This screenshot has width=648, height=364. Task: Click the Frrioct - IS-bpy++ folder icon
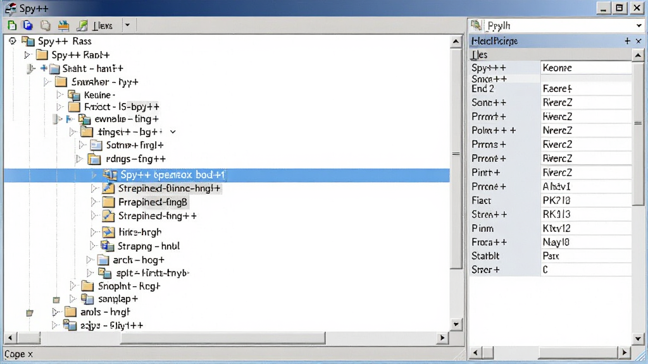coord(74,107)
